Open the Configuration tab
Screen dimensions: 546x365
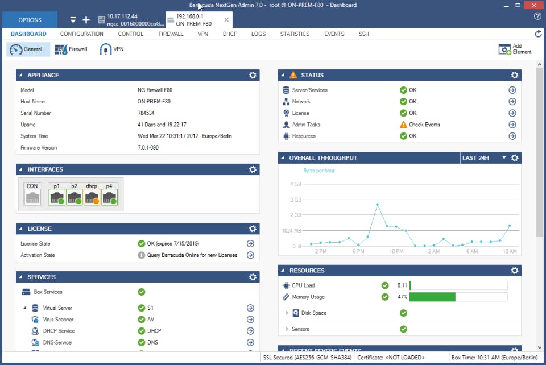[82, 34]
